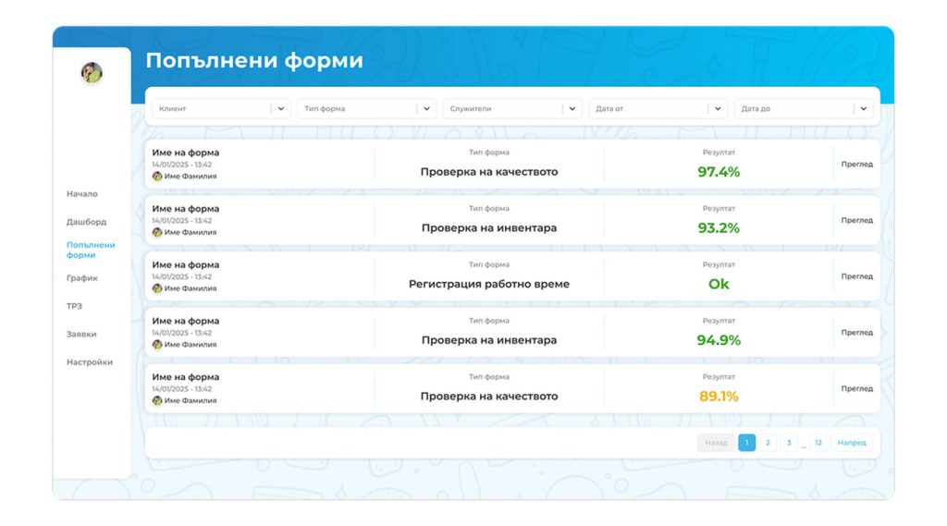Click the Назад pagination button
The height and width of the screenshot is (526, 947).
tap(717, 443)
